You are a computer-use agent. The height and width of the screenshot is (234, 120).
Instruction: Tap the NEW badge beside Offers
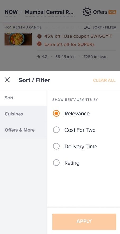pos(112,12)
